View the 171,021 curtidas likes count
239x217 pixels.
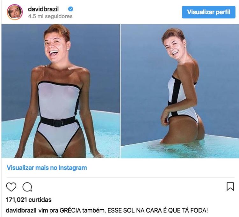29,200
